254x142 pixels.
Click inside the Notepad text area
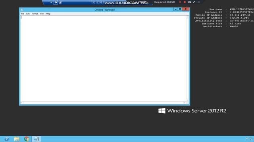(103, 58)
